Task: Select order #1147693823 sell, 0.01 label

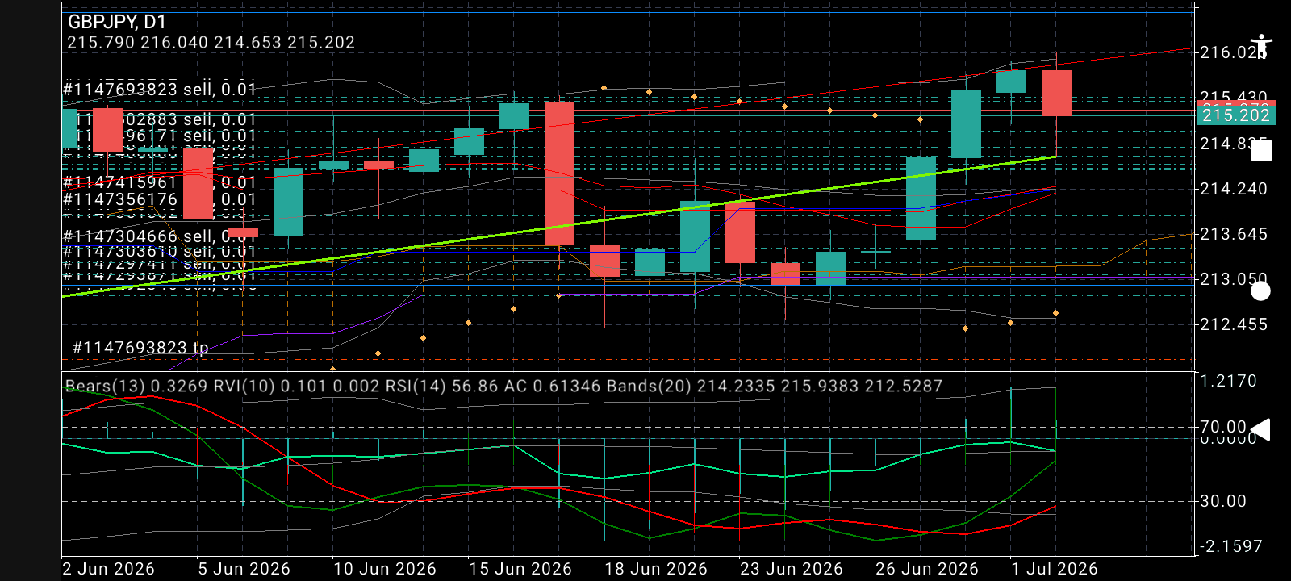Action: 160,89
